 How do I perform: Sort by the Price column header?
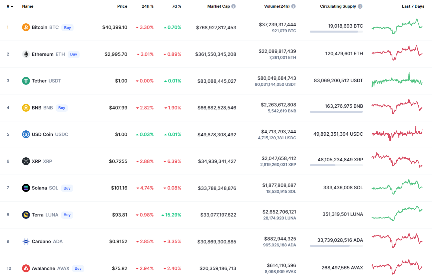[122, 6]
